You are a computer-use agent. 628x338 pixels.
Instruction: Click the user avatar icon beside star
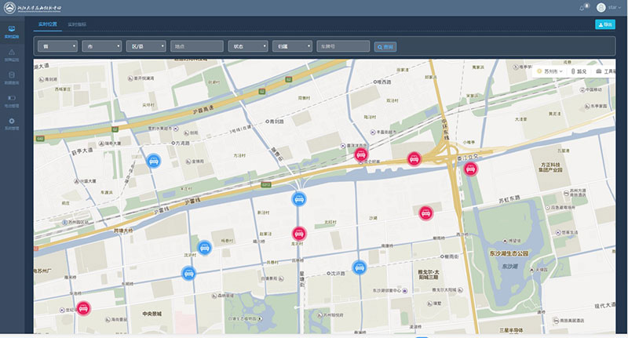[601, 8]
